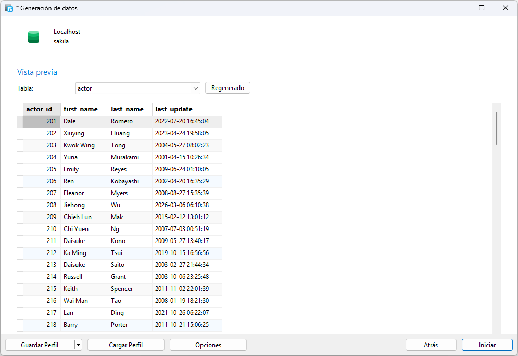This screenshot has height=356, width=518.
Task: Select first name cell Kwok Wing
Action: (x=84, y=145)
